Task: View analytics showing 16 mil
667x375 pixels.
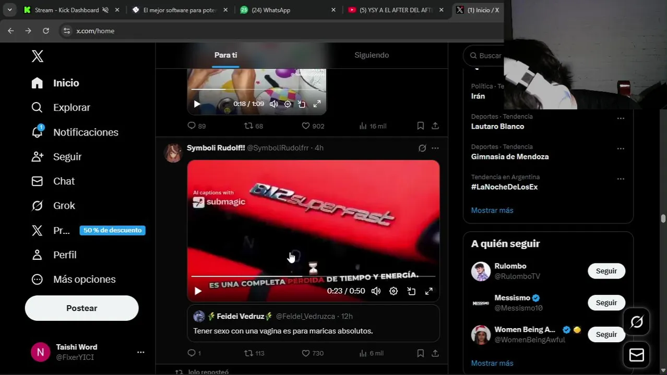Action: [373, 126]
